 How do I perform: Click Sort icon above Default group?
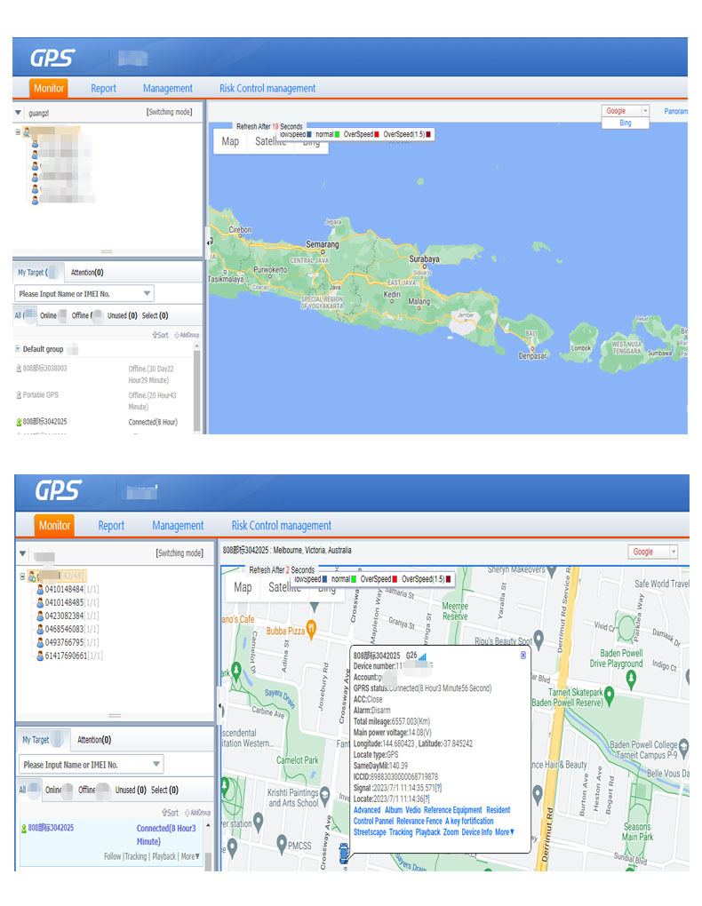coord(155,335)
